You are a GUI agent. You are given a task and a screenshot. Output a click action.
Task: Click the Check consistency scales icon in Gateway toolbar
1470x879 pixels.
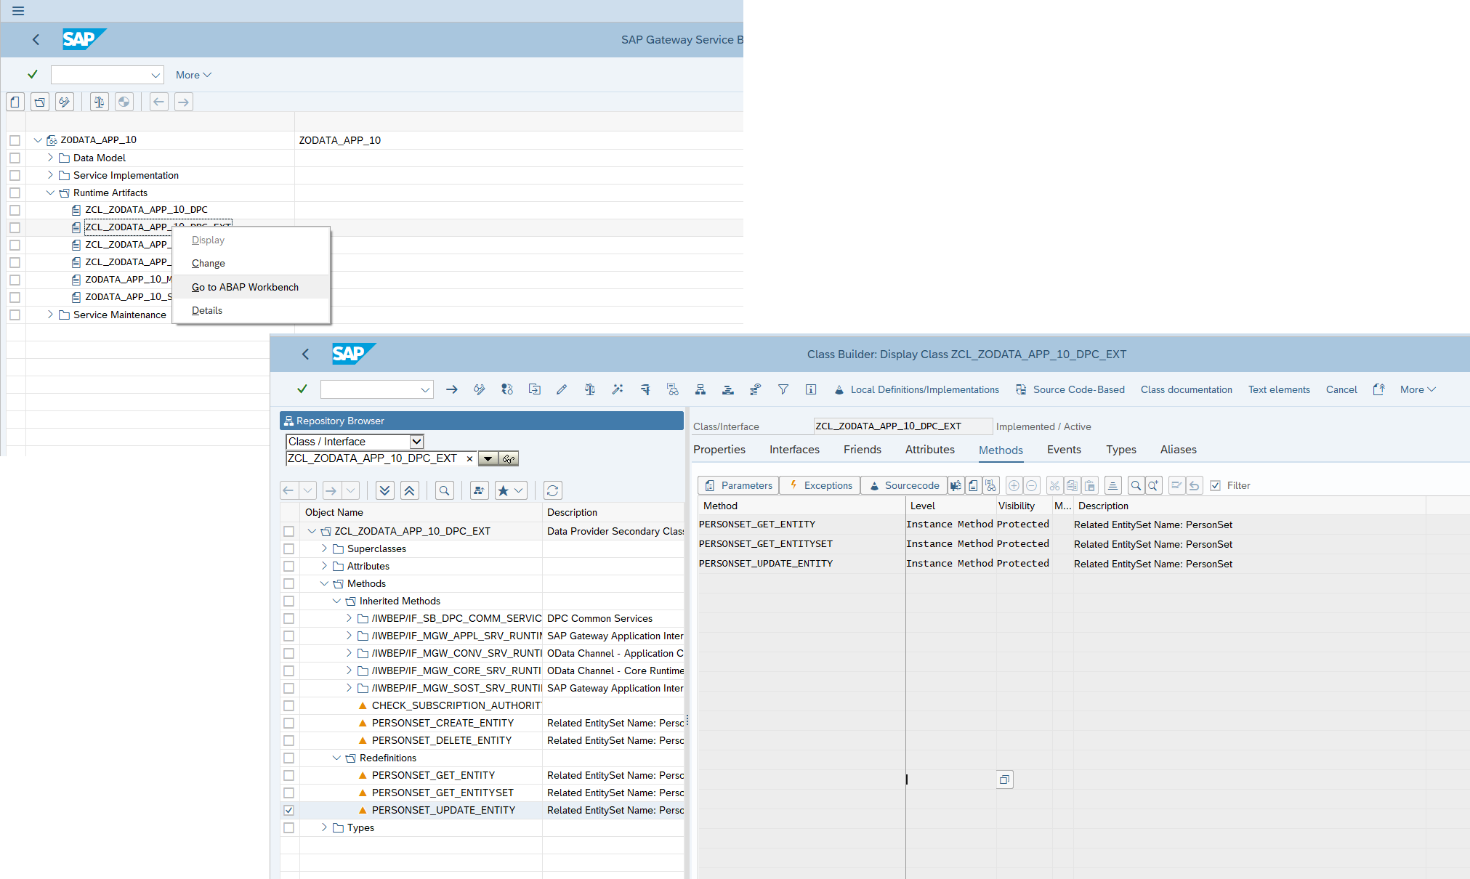pyautogui.click(x=100, y=102)
